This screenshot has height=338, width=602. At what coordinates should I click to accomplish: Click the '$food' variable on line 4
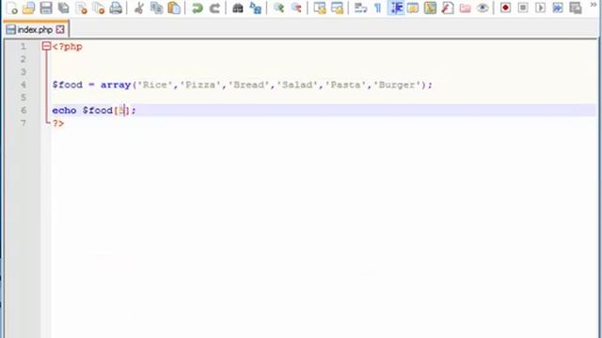67,84
